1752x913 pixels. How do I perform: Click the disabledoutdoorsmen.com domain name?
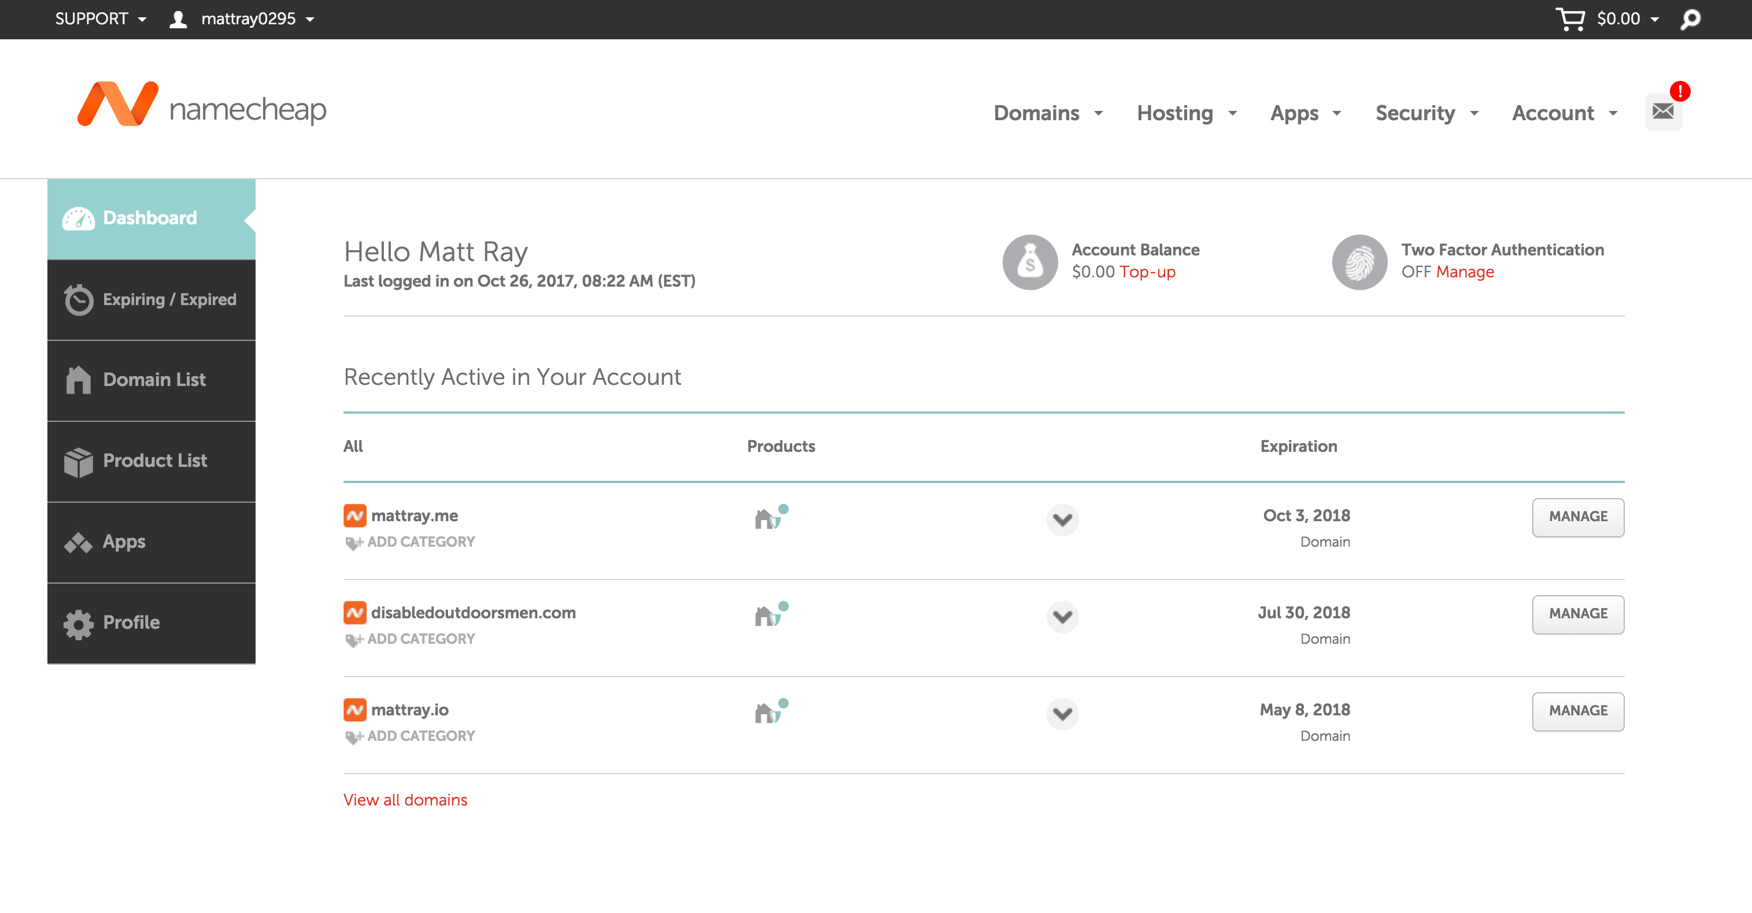(x=474, y=613)
